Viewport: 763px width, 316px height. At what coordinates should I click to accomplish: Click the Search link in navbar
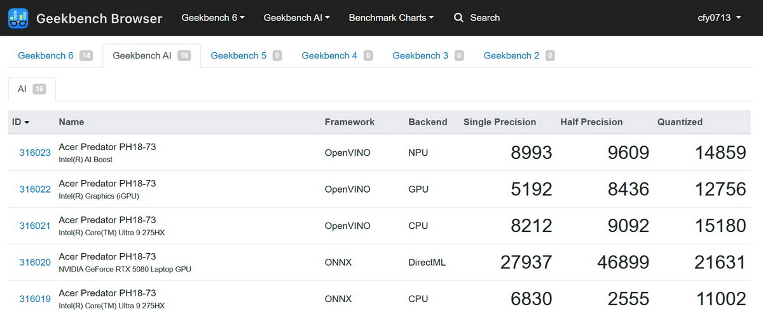(x=485, y=18)
